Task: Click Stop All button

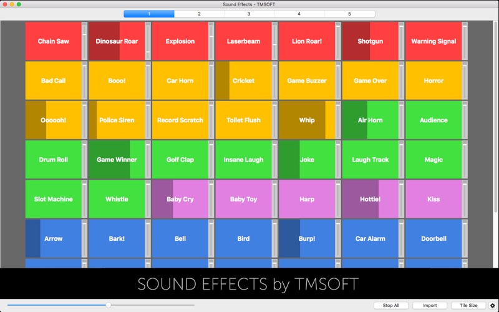Action: [391, 305]
